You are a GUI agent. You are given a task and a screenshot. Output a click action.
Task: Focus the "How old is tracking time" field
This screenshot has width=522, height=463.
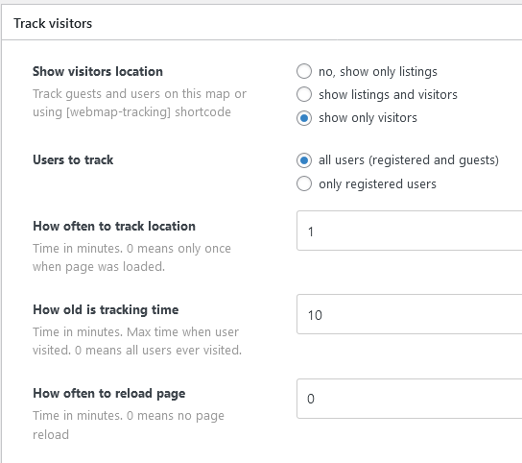coord(409,314)
